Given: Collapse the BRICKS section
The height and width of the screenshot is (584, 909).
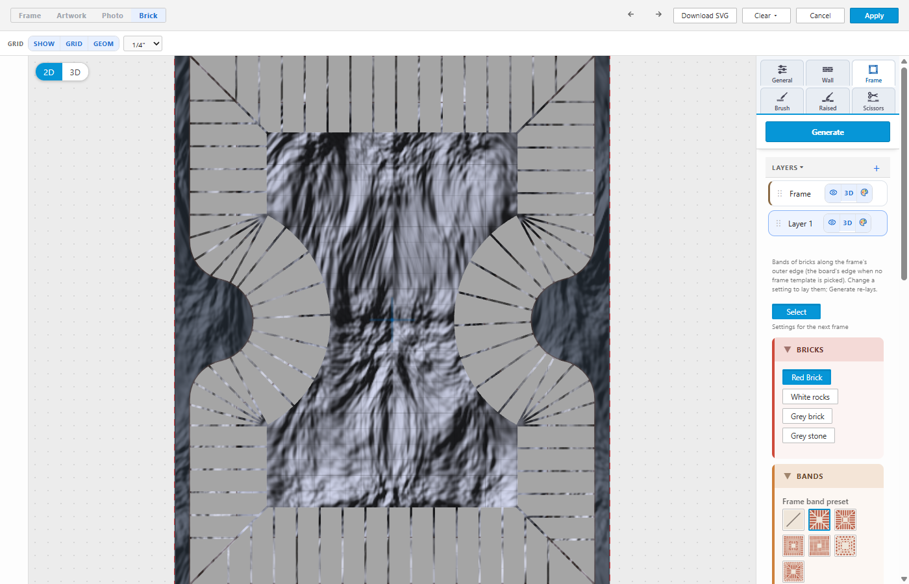Looking at the screenshot, I should click(828, 350).
